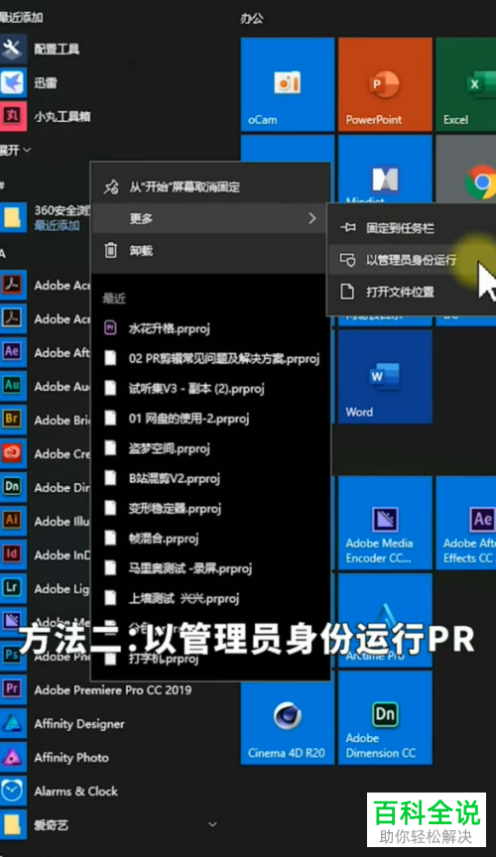
Task: Open recent file B站混剪V2.prproj
Action: coord(210,479)
